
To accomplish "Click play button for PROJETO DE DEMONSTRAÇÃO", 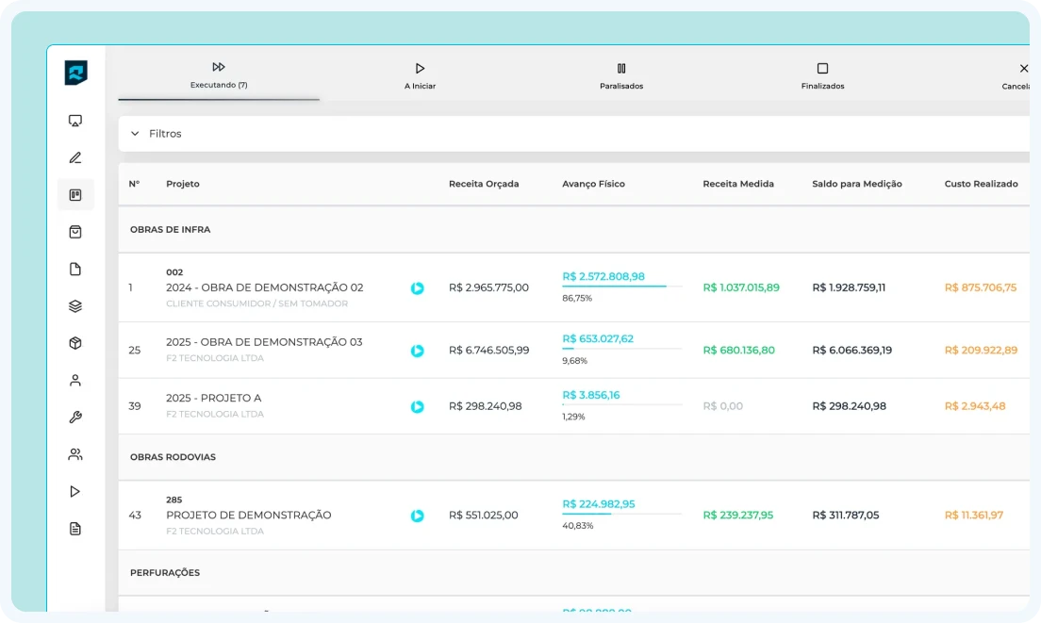I will coord(417,516).
